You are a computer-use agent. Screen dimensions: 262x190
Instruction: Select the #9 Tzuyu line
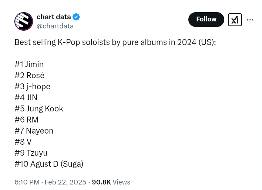31,153
